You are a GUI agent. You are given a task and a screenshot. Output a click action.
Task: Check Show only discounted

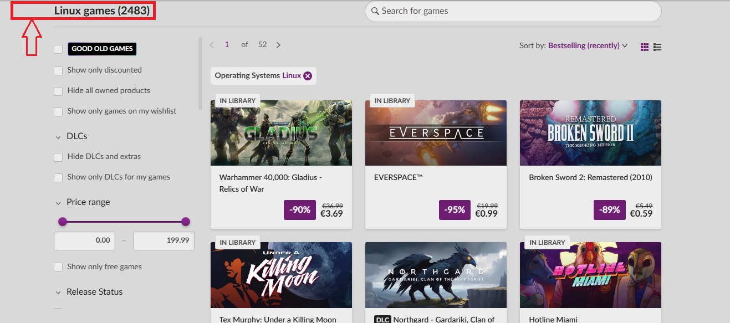pos(58,70)
